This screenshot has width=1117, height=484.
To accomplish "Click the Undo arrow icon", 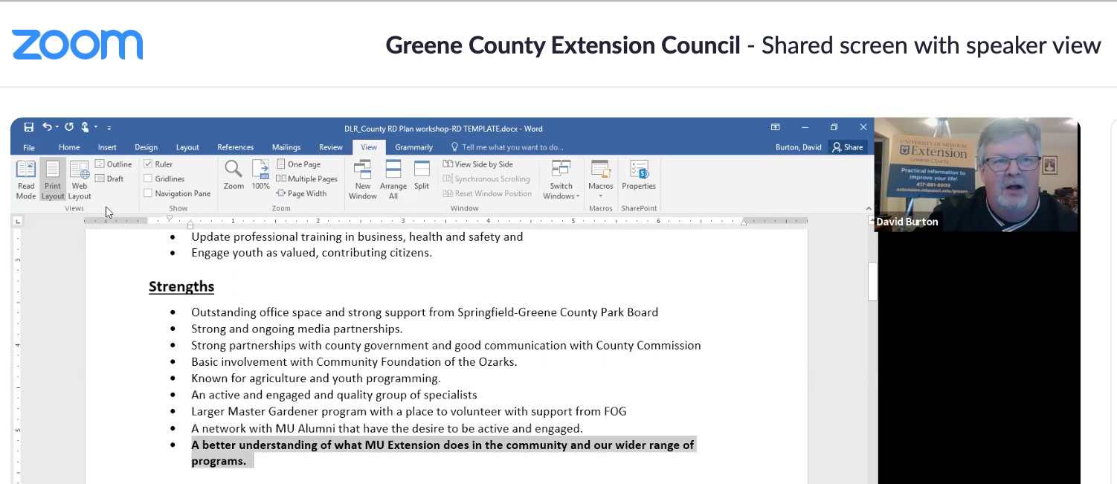I will point(47,127).
